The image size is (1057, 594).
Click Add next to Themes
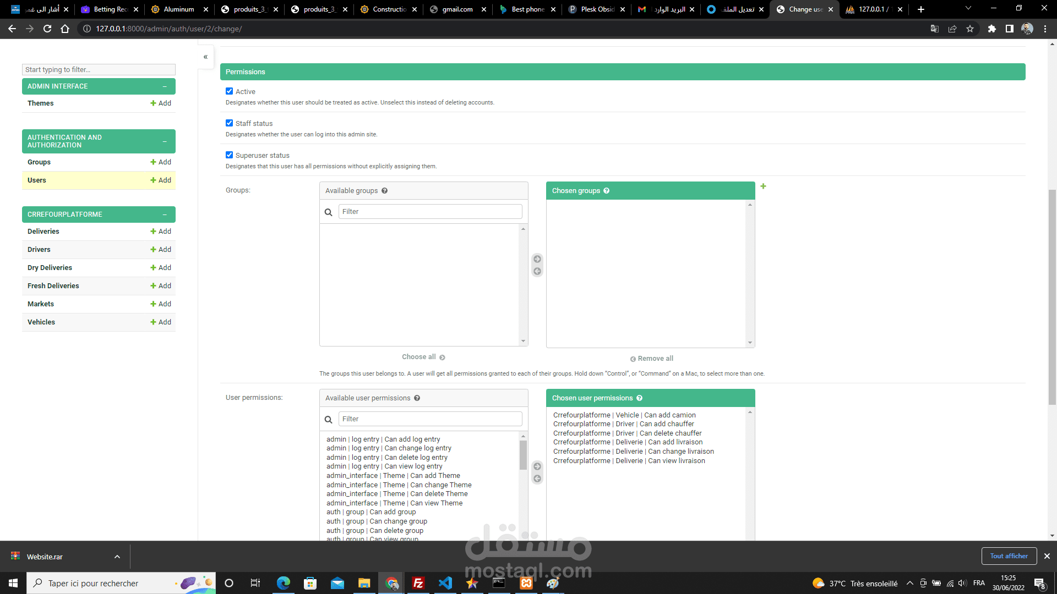tap(161, 103)
